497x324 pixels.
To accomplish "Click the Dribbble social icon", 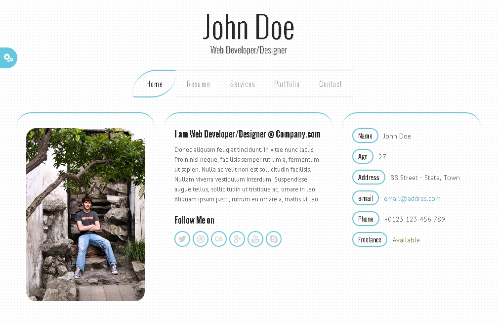I will [x=201, y=239].
